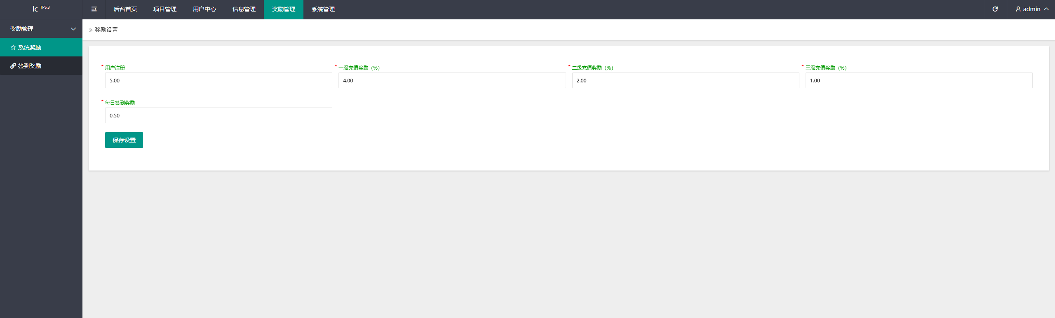Click the link icon beside 签到奖励
This screenshot has height=318, width=1055.
coord(13,66)
